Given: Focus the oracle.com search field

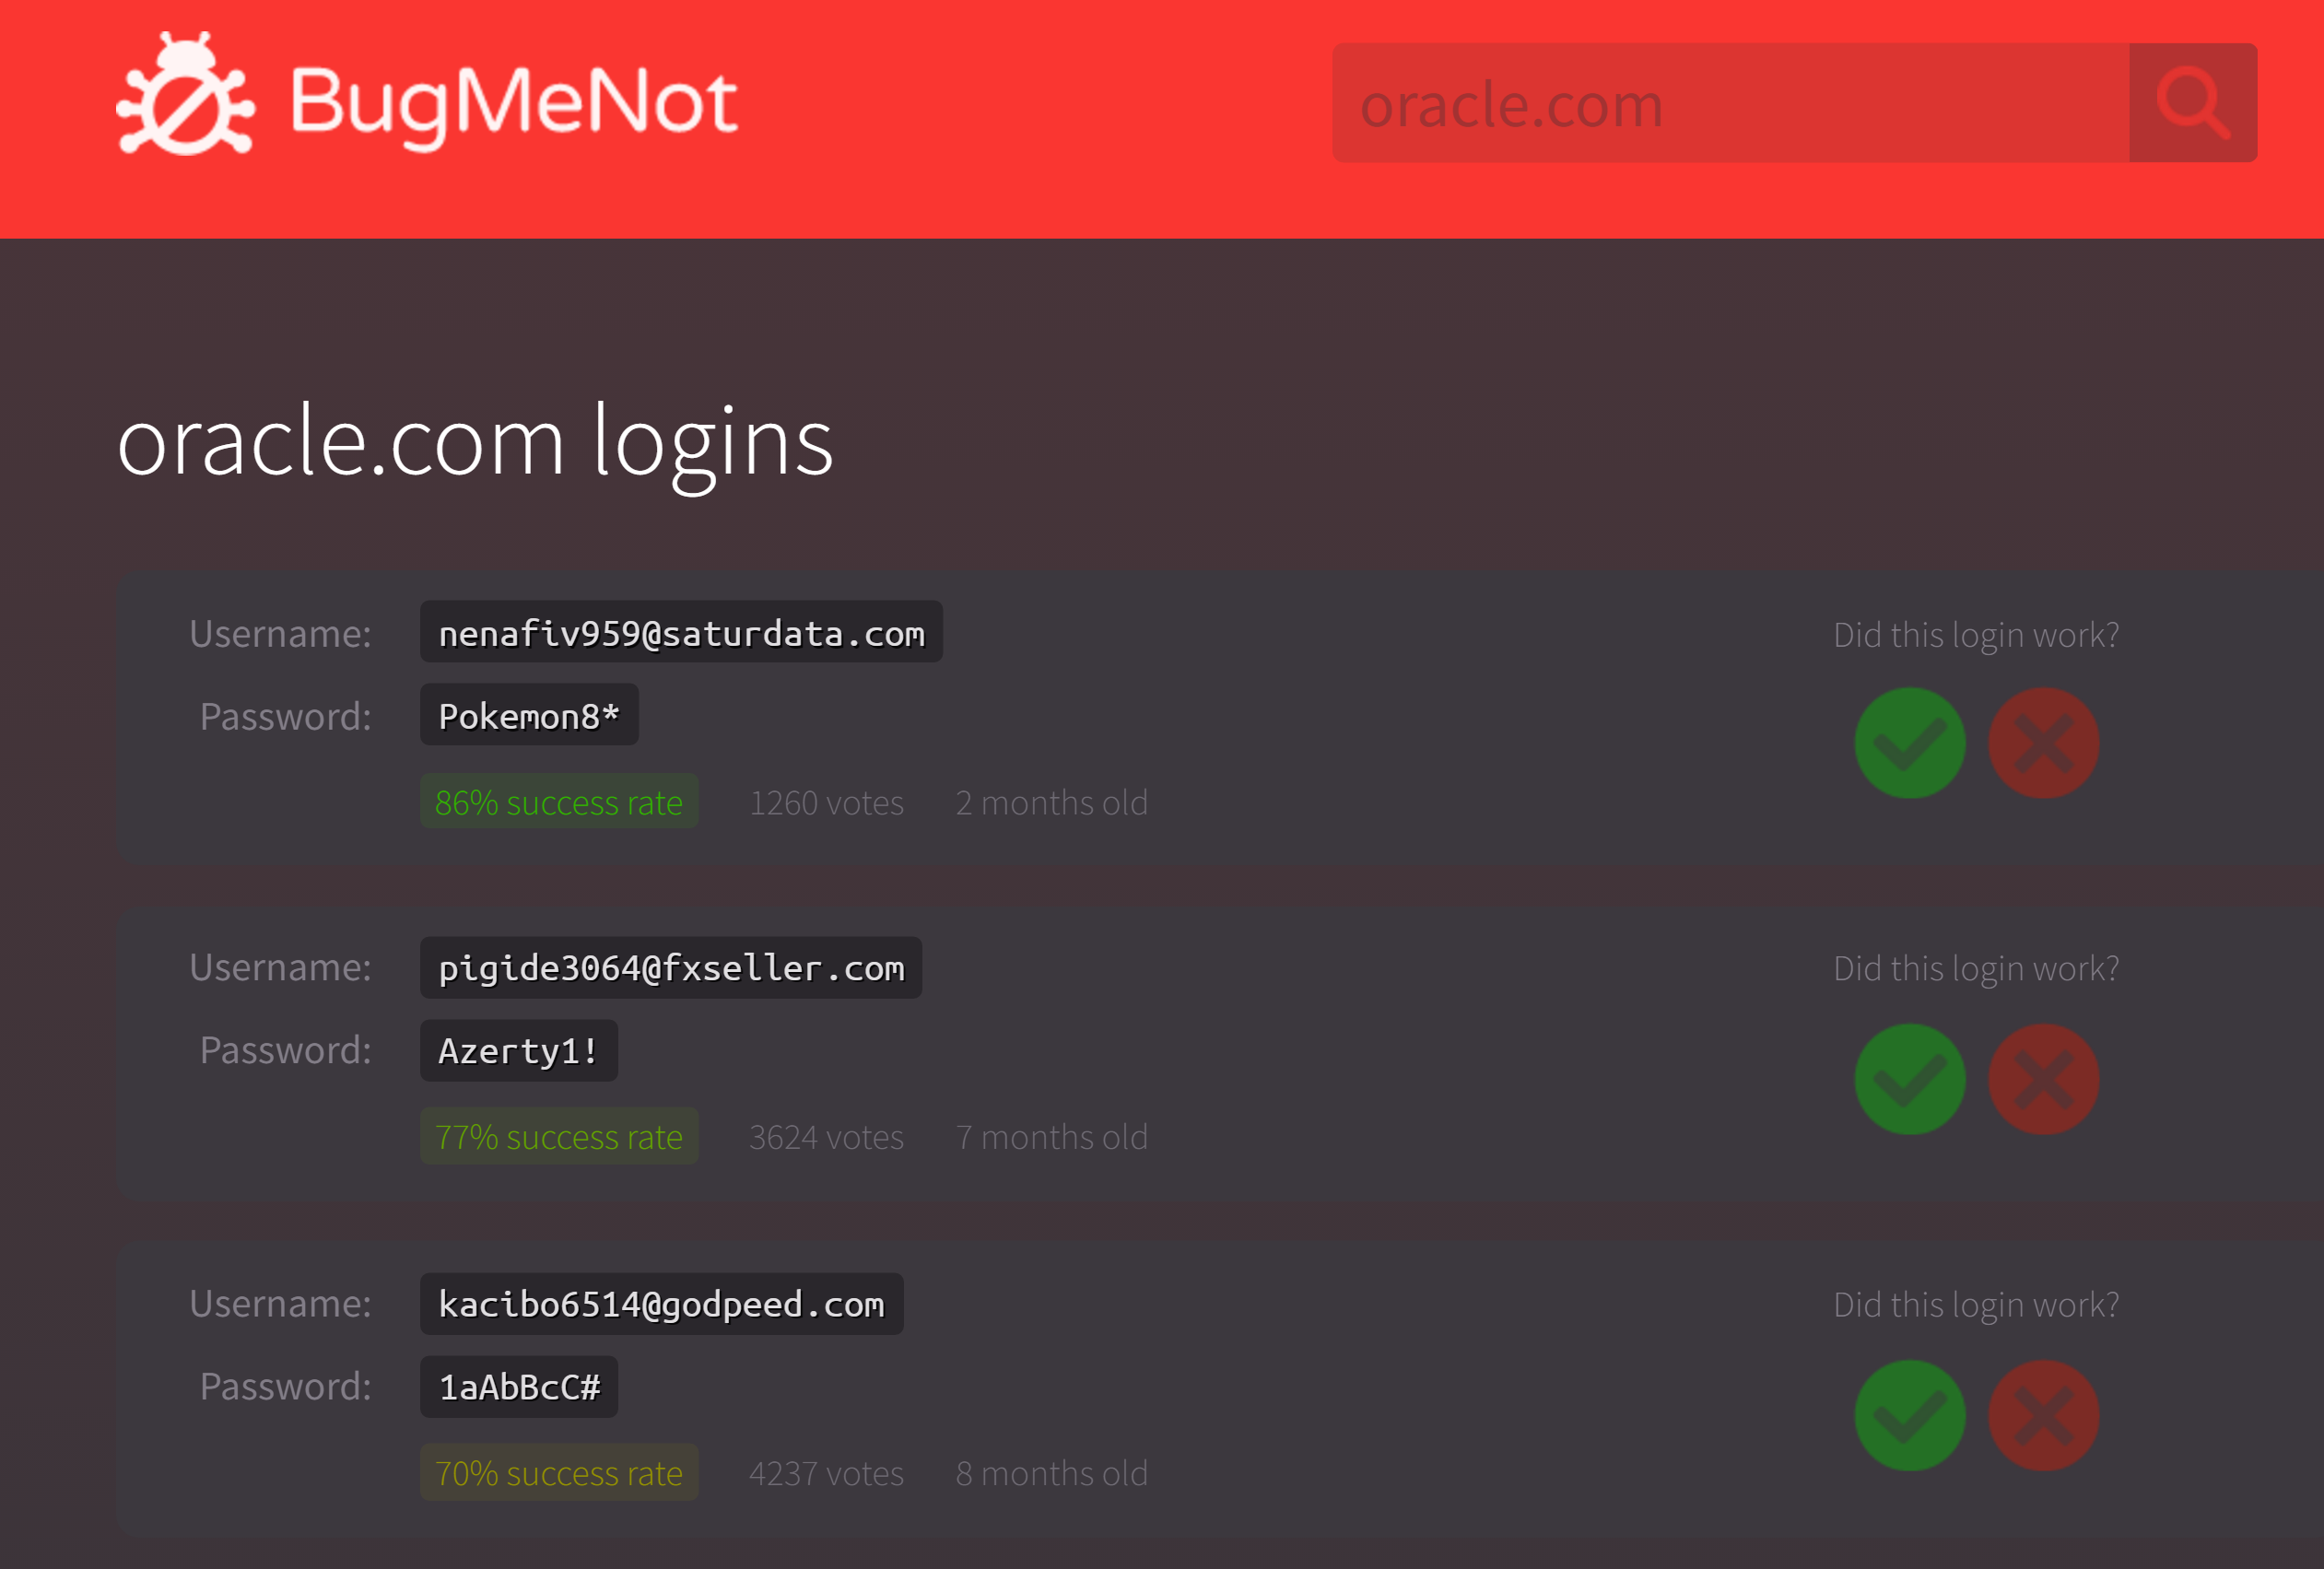Looking at the screenshot, I should pos(1730,103).
